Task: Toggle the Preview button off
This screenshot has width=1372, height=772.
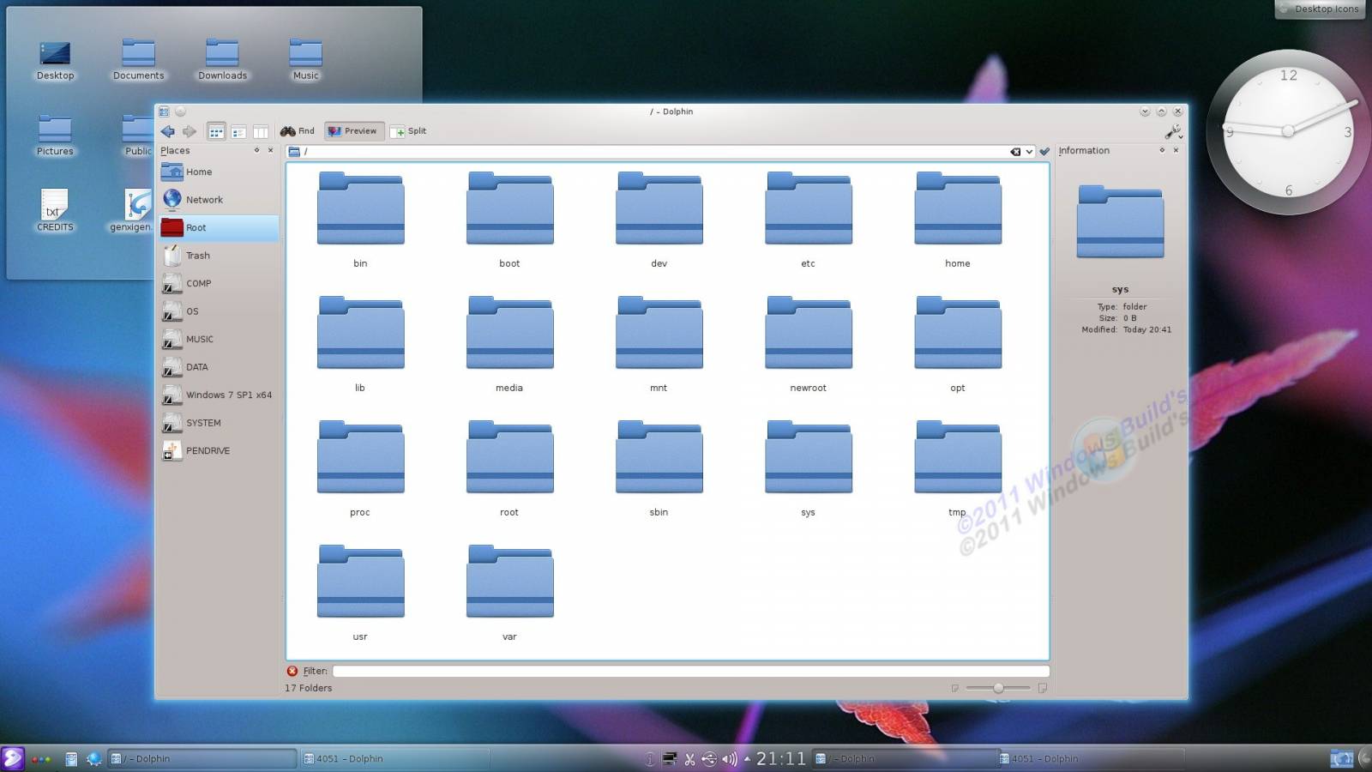Action: pos(353,131)
